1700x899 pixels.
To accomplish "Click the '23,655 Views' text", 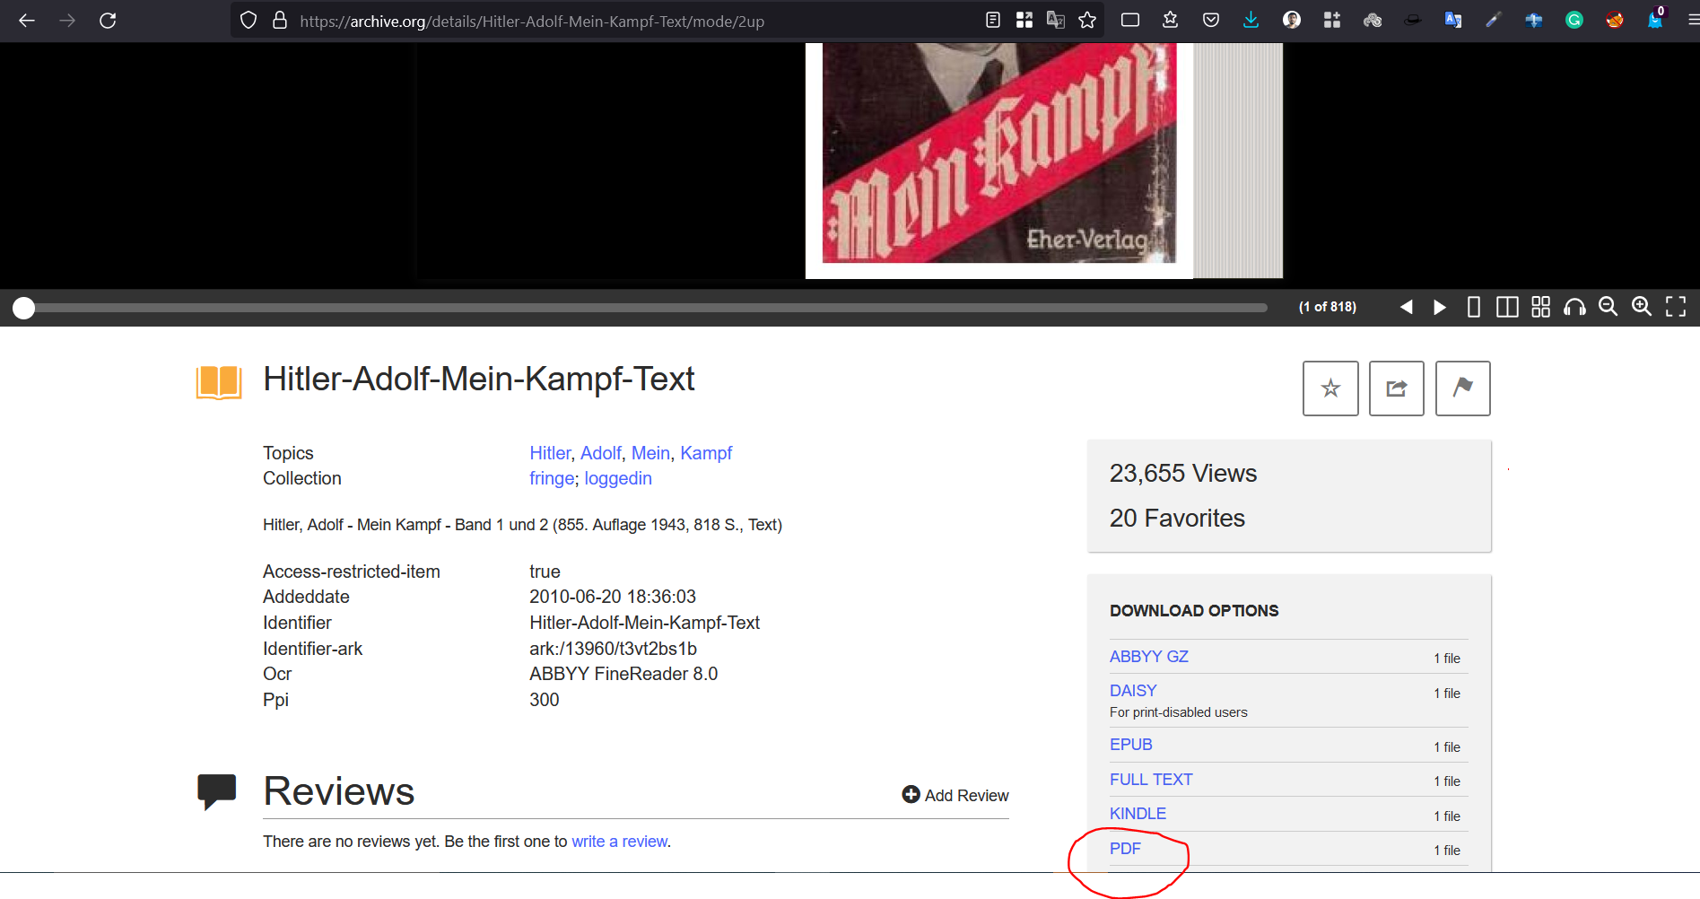I will 1183,473.
